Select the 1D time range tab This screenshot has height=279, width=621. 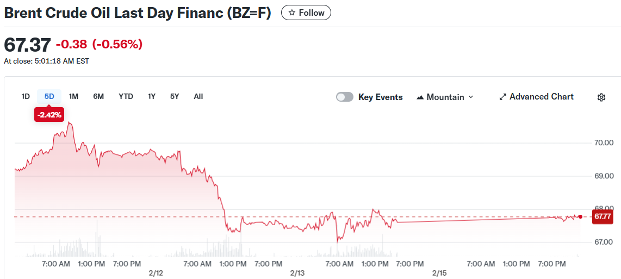[x=26, y=96]
